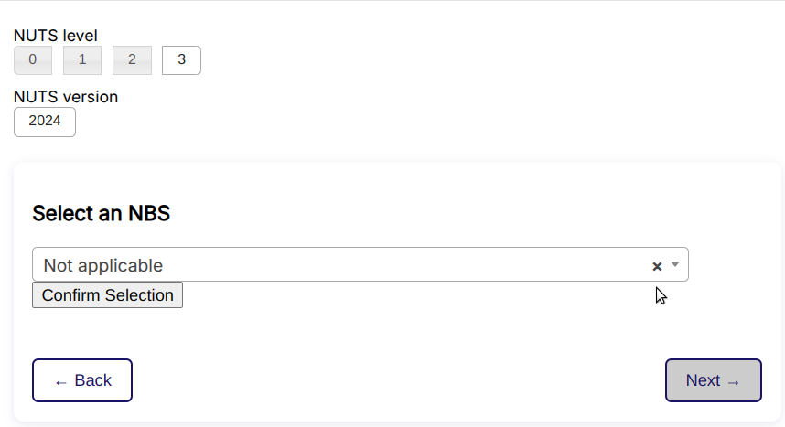Viewport: 785px width, 427px height.
Task: Proceed using the Next button
Action: [713, 380]
